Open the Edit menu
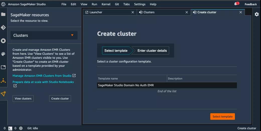Viewport: 261px width, 131px height. 73,4
